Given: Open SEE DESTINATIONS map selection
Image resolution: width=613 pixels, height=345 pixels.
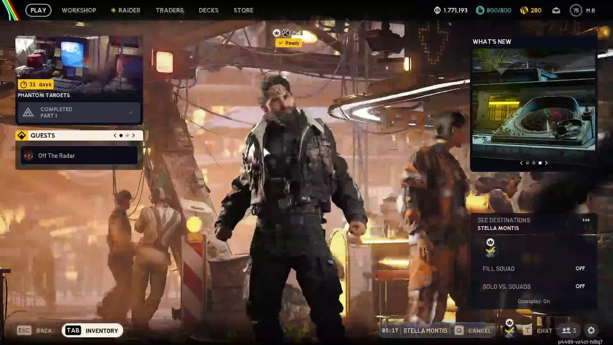Looking at the screenshot, I should [504, 220].
